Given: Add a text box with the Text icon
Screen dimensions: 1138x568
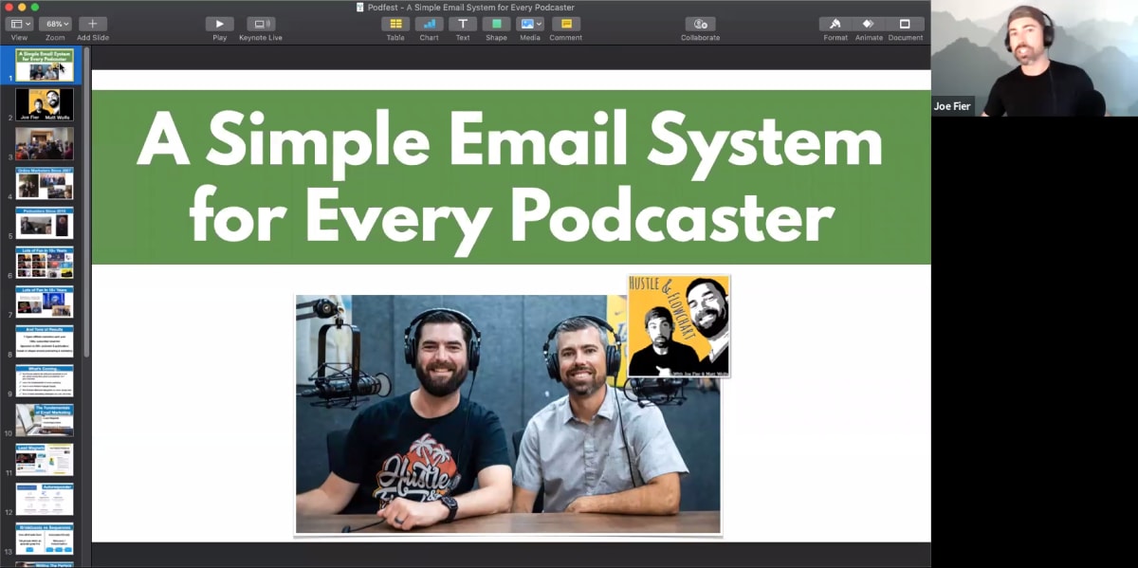Looking at the screenshot, I should pos(463,26).
